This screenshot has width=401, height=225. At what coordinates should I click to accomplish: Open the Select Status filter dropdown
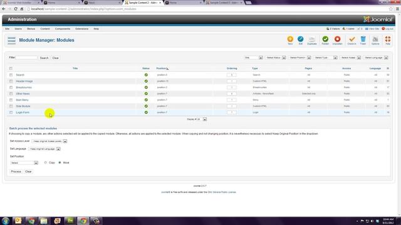point(276,57)
